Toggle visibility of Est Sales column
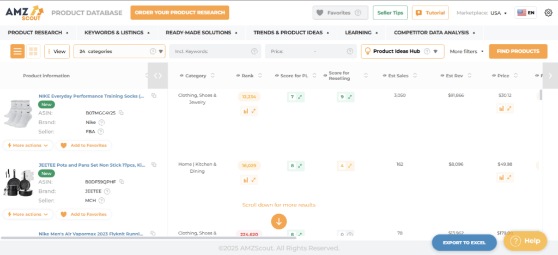The image size is (558, 255). tap(385, 76)
